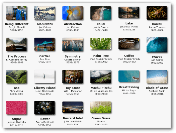The height and width of the screenshot is (133, 176).
Task: Select the Burrard Inlet night thumbnail
Action: (73, 107)
